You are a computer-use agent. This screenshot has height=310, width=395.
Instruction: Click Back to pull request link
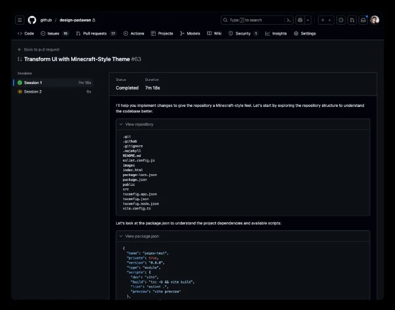(39, 49)
